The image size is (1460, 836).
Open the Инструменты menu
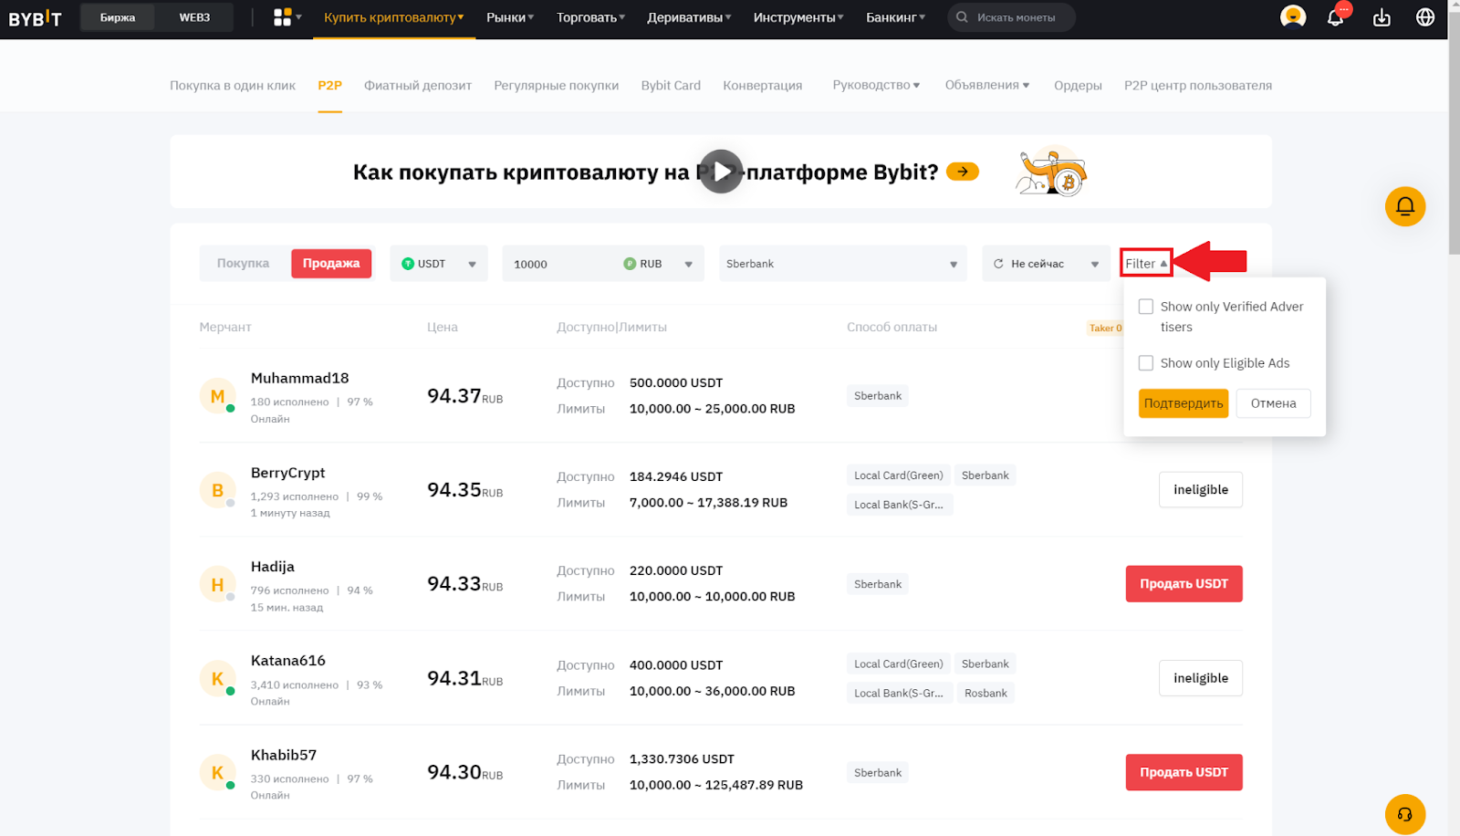pyautogui.click(x=798, y=17)
